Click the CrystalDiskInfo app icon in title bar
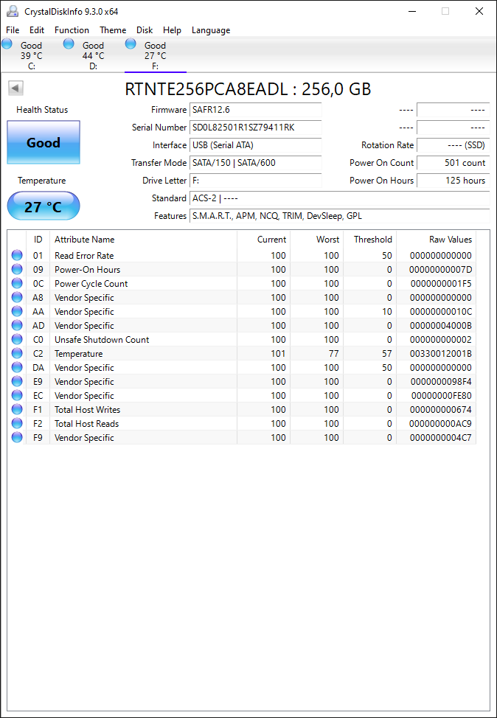 [x=13, y=11]
